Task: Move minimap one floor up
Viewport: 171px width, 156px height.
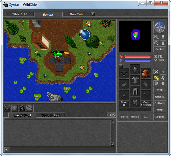Action: [x=163, y=37]
